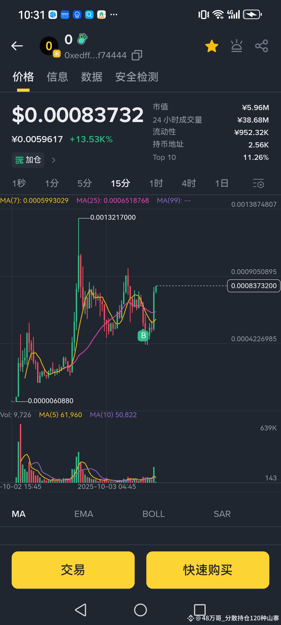Select the 1日 chart interval
Screen dimensions: 281x625
(222, 183)
